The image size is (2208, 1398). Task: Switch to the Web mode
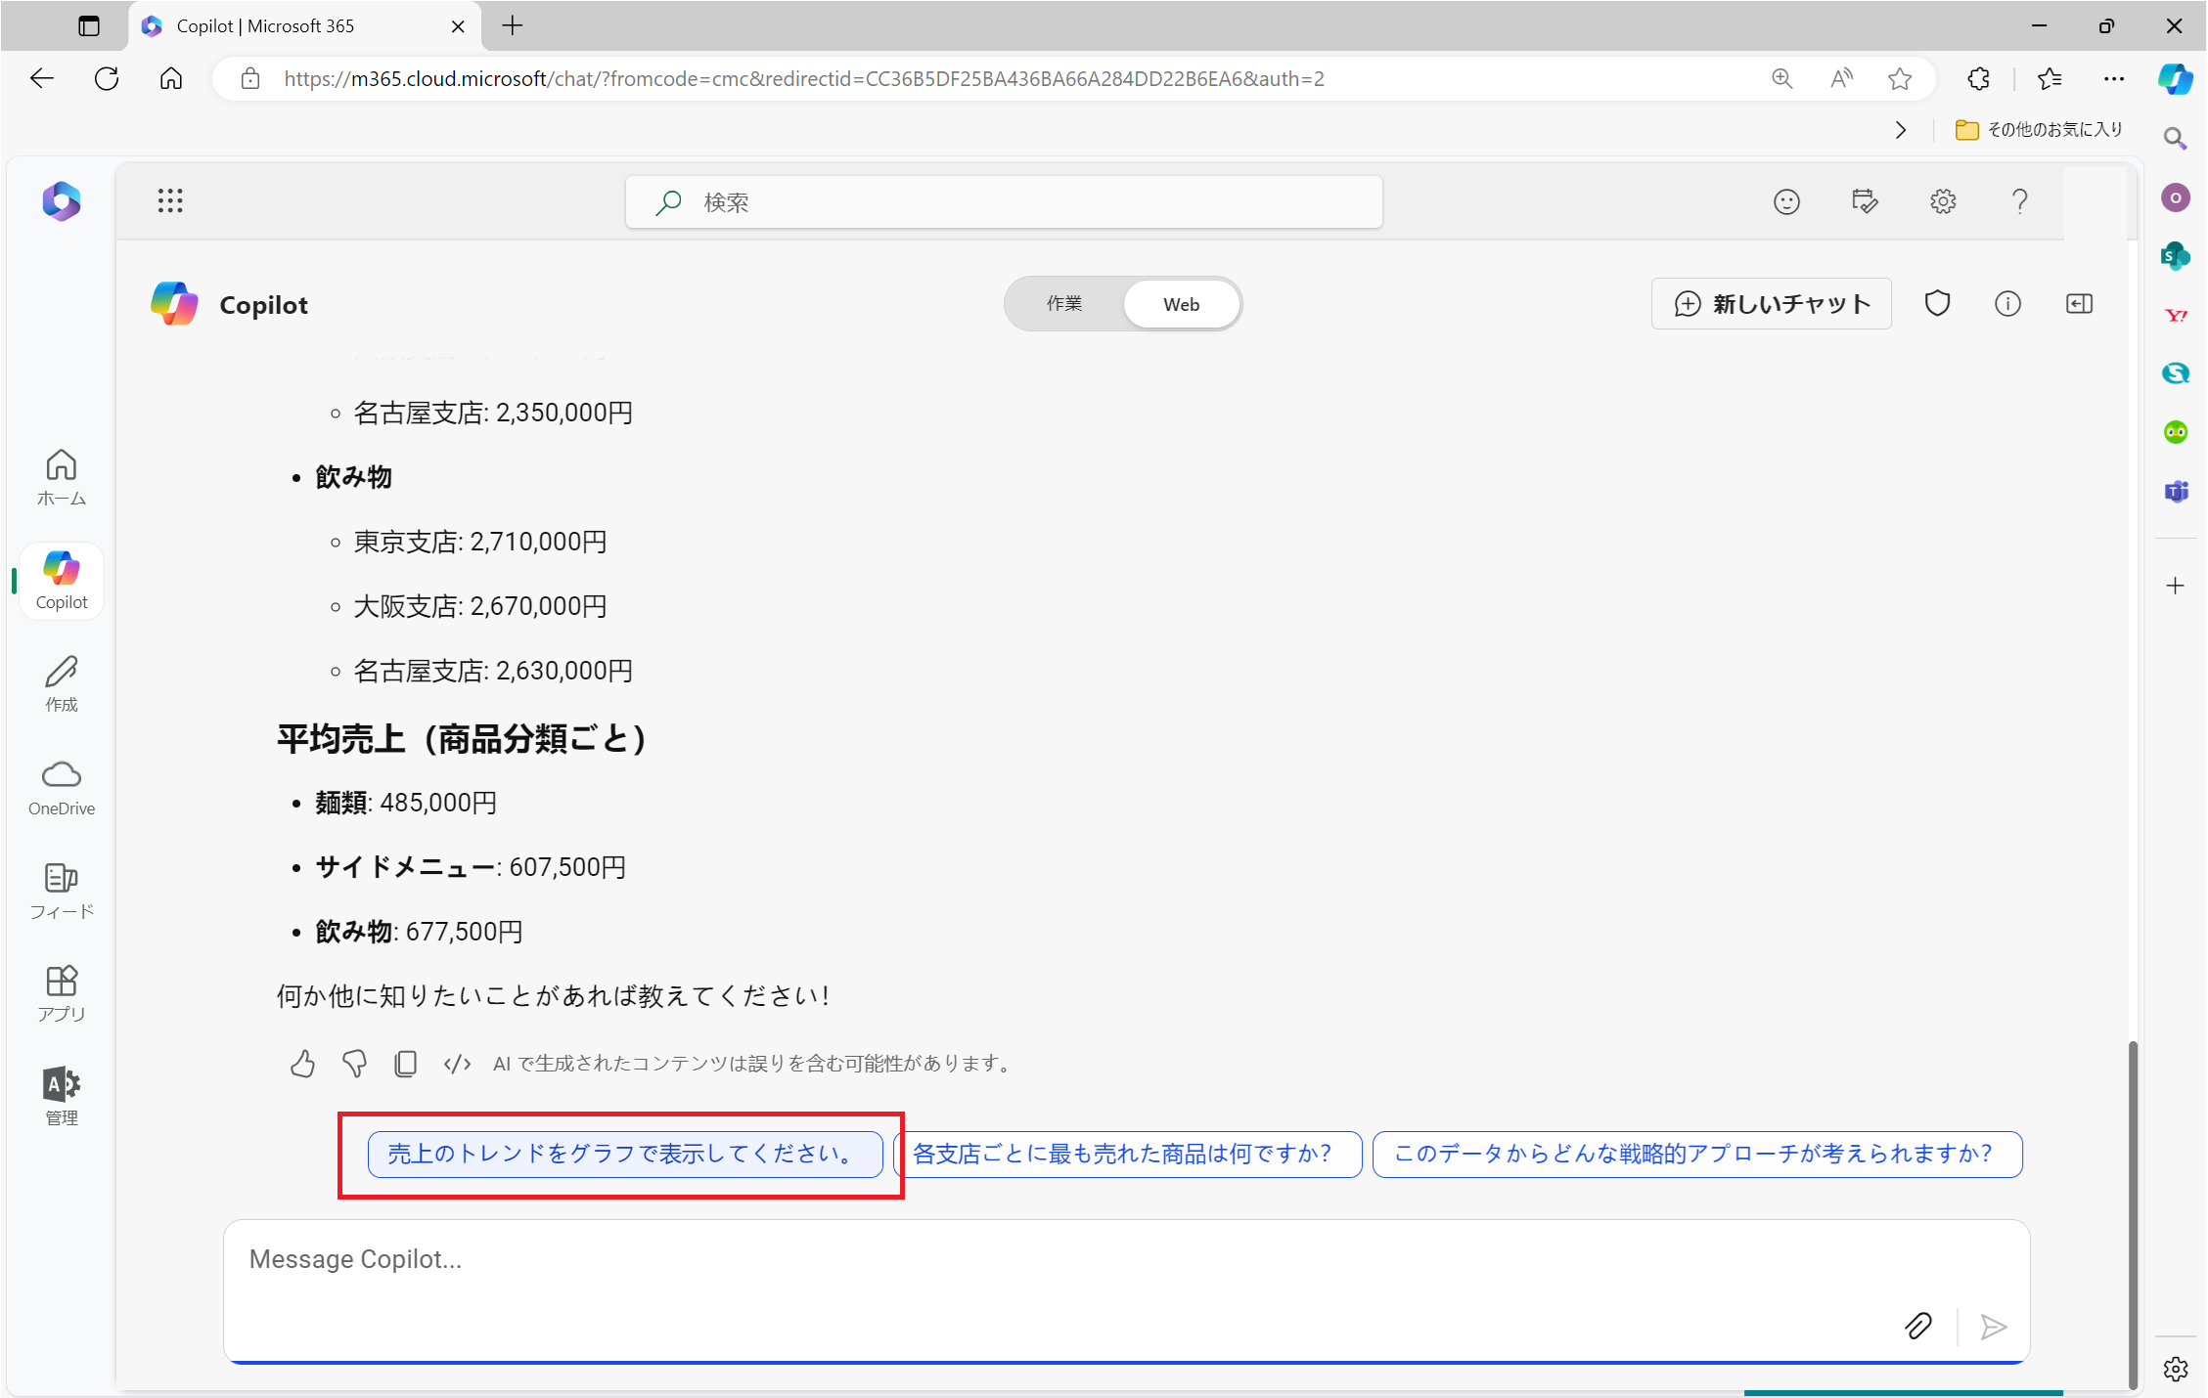1181,304
